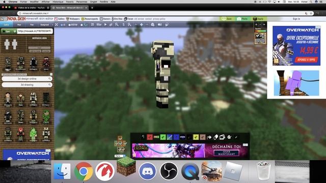Open the filter option in toolbar
This screenshot has height=183, width=326.
coord(99,24)
